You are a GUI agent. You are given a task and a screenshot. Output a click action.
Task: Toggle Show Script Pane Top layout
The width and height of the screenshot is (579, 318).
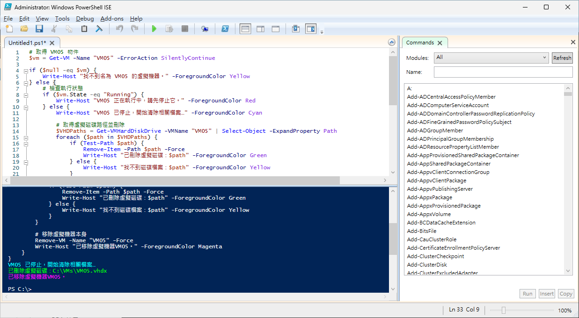click(x=245, y=29)
